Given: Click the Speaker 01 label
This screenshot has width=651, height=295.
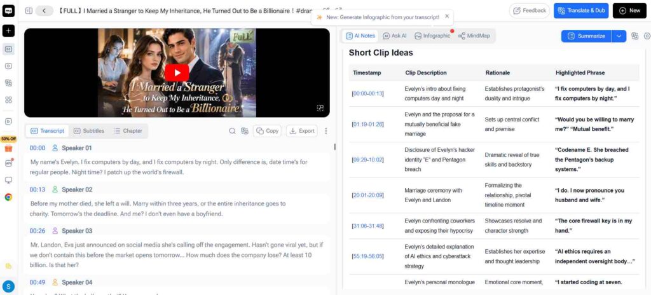Looking at the screenshot, I should [x=77, y=148].
